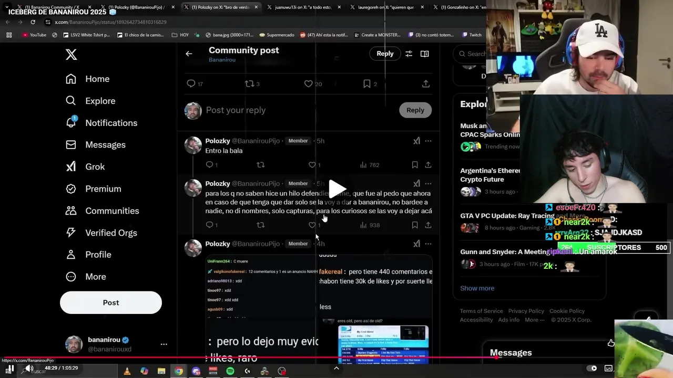The width and height of the screenshot is (673, 378).
Task: Reload the browser page
Action: tap(33, 22)
